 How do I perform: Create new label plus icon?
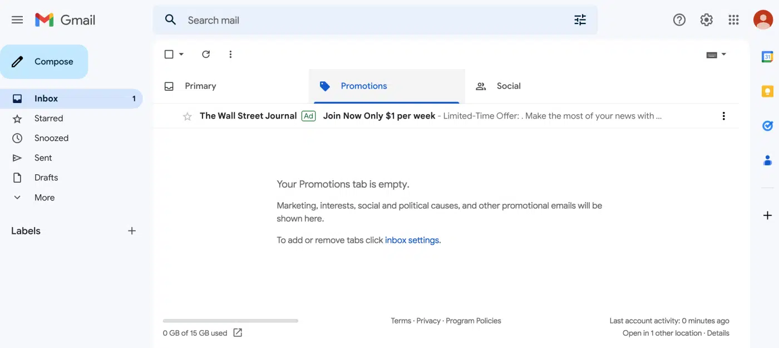(x=132, y=231)
